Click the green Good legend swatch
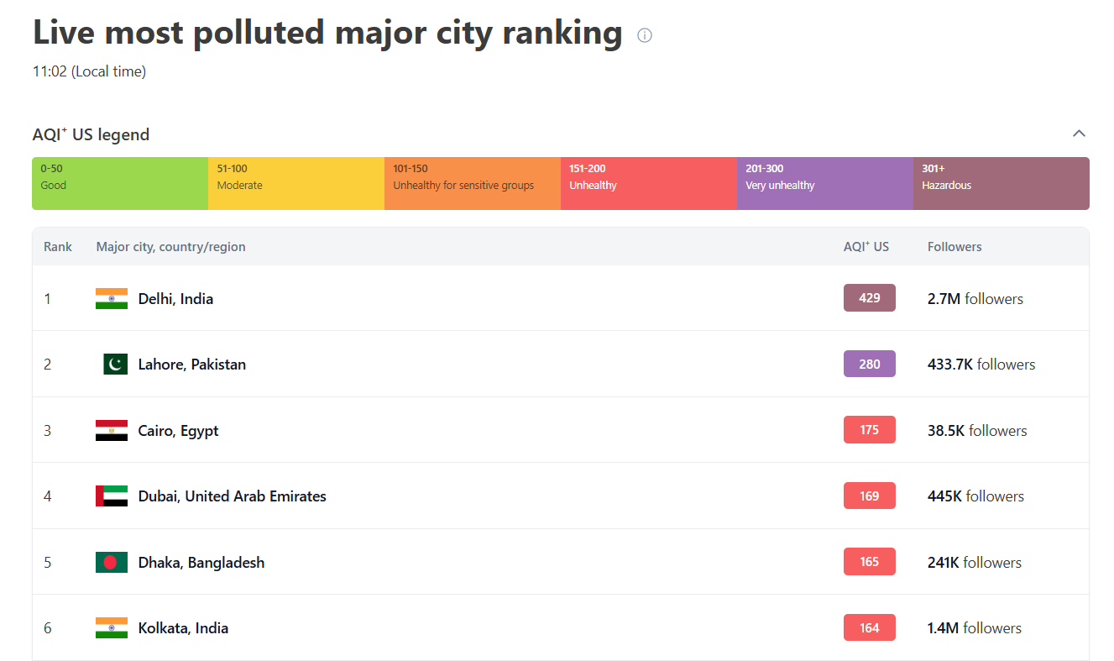 pyautogui.click(x=120, y=183)
